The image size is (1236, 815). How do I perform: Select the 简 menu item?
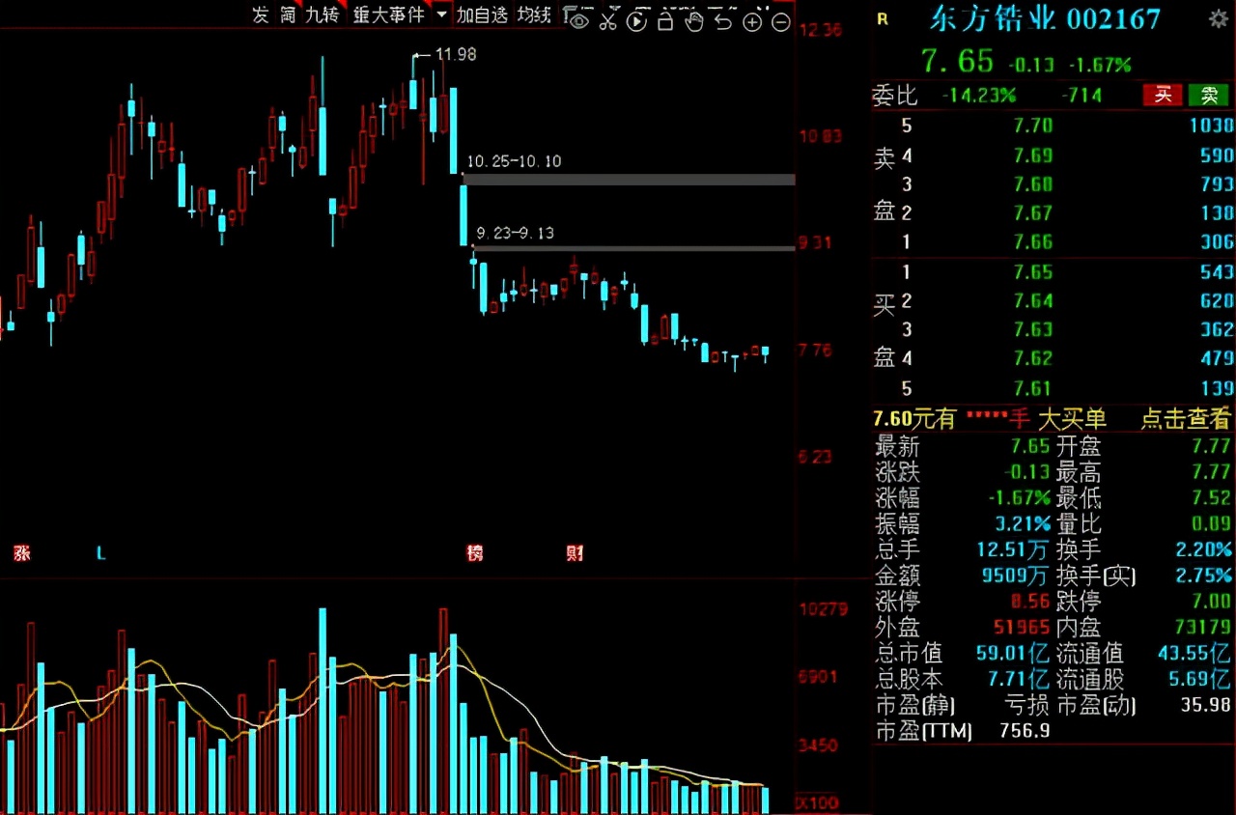coord(286,15)
